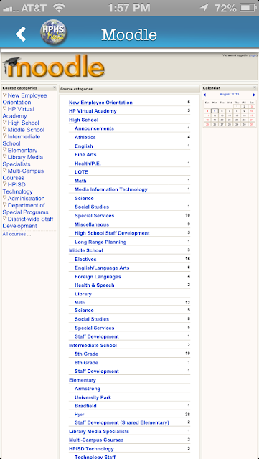The width and height of the screenshot is (259, 459).
Task: Open the Long Range Planning subcategory
Action: [x=100, y=242]
